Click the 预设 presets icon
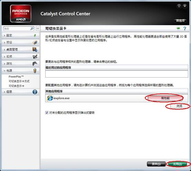 [35, 43]
